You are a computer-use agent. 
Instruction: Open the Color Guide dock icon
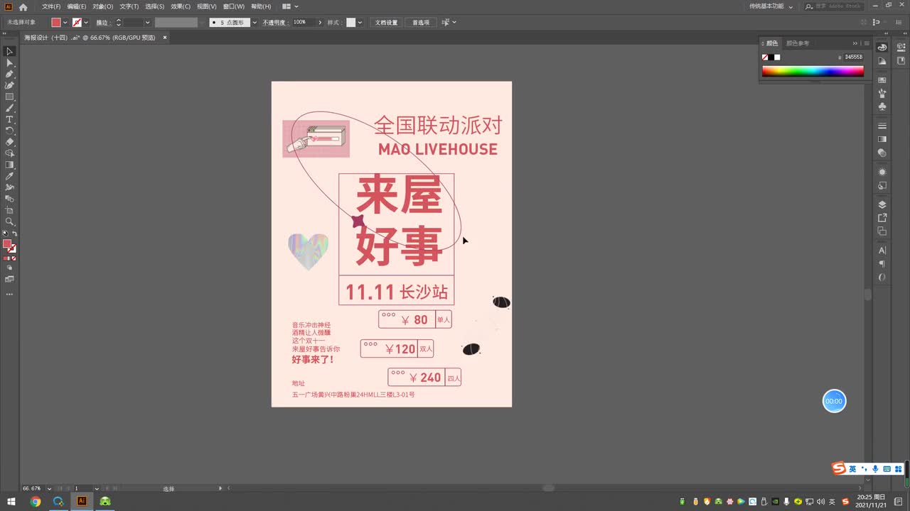click(882, 61)
